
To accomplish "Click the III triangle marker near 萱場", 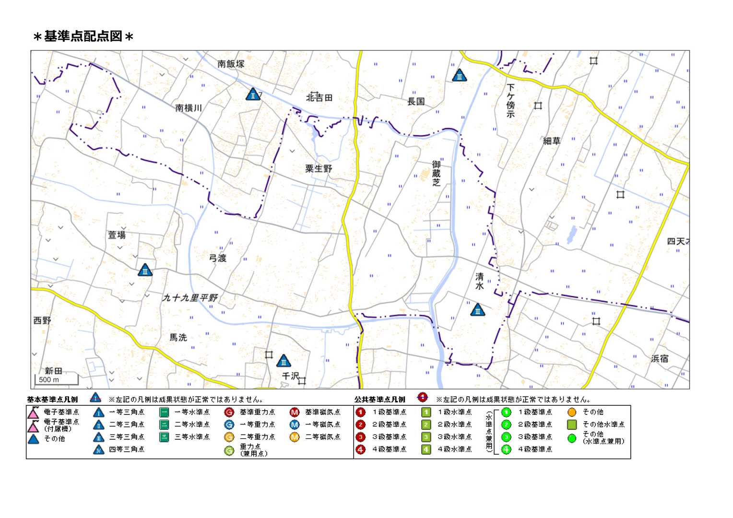I will [x=145, y=271].
